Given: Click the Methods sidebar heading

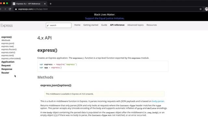Looking at the screenshot, I should [x=6, y=40].
